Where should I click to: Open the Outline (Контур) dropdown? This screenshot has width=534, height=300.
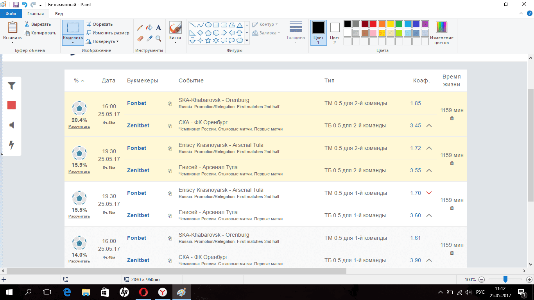(x=265, y=24)
